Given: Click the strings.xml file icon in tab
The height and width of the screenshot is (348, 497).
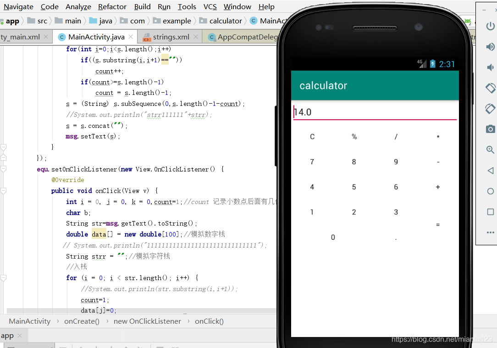Looking at the screenshot, I should tap(146, 38).
